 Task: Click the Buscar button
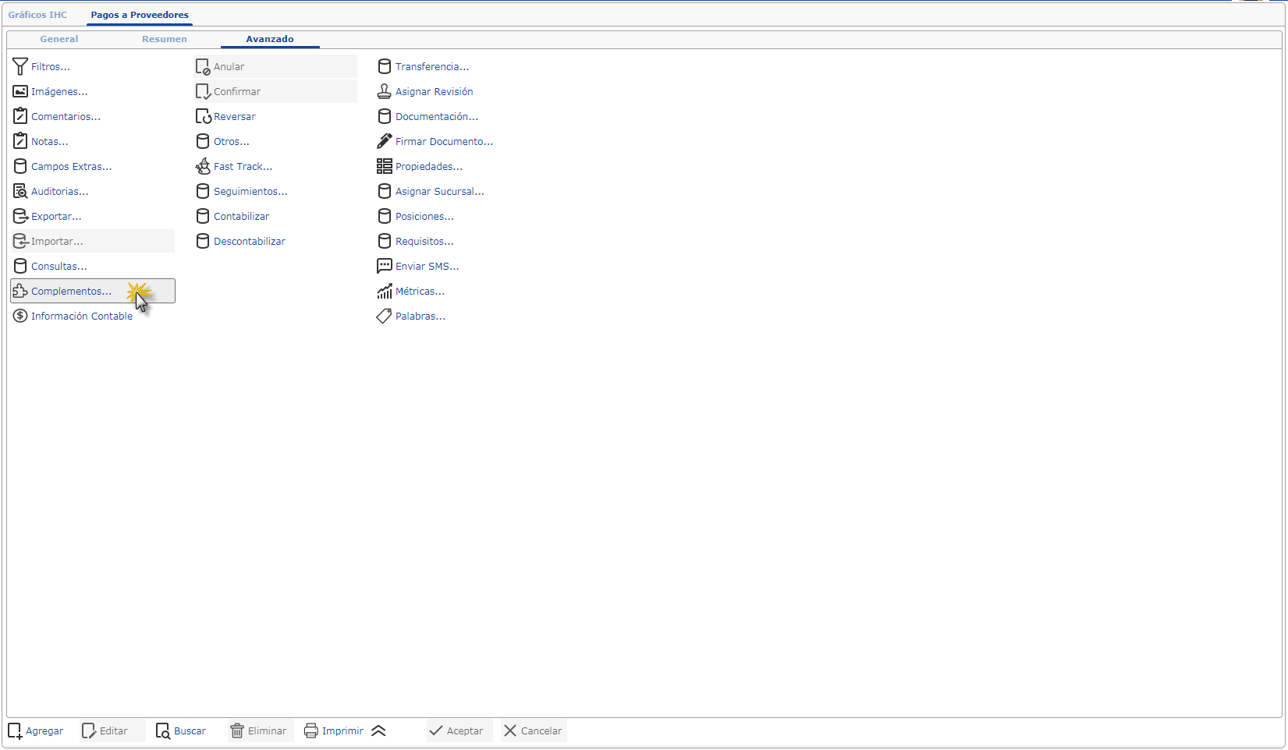[181, 731]
